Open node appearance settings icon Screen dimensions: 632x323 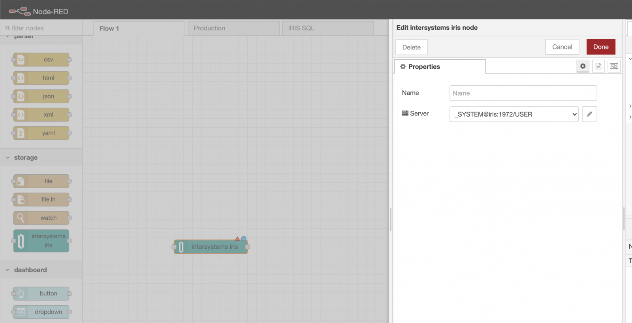pyautogui.click(x=614, y=66)
